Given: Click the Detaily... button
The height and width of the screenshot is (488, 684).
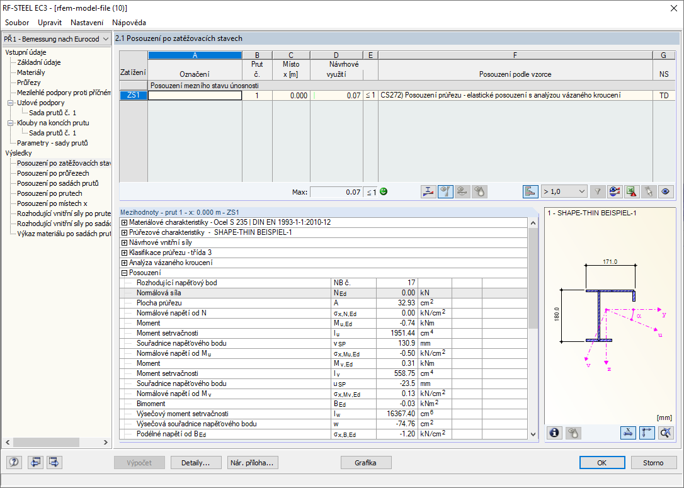Looking at the screenshot, I should 196,463.
